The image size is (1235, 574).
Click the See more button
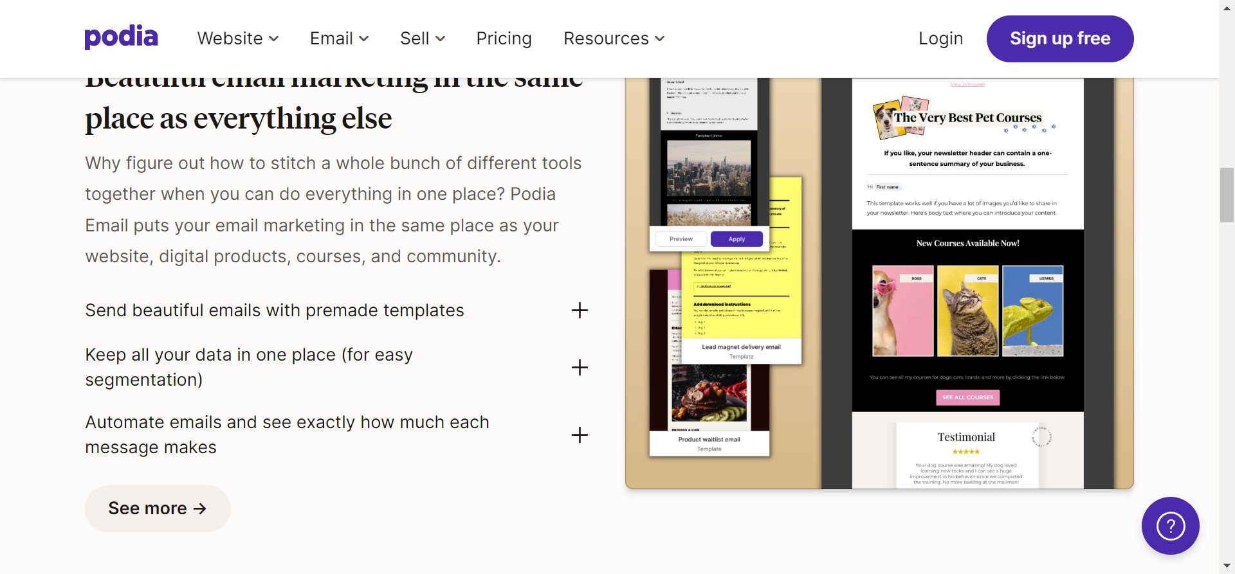(x=158, y=508)
